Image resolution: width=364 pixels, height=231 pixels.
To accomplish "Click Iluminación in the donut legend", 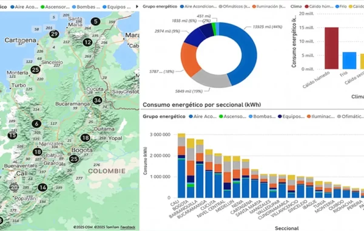I will (x=269, y=7).
